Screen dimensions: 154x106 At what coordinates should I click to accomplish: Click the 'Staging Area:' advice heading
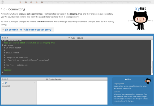click(x=119, y=84)
